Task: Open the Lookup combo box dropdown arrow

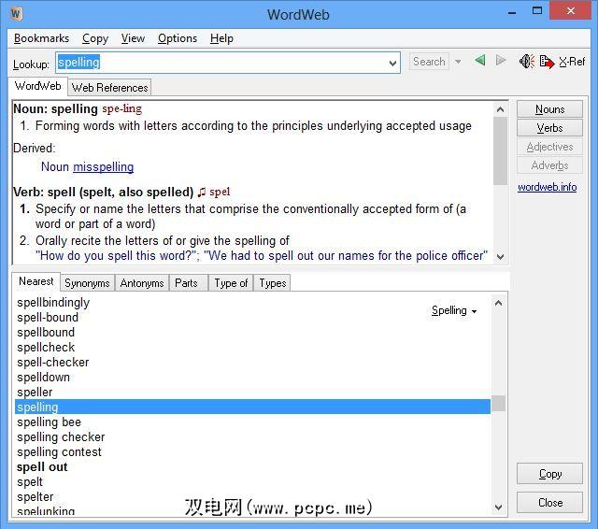Action: click(392, 63)
